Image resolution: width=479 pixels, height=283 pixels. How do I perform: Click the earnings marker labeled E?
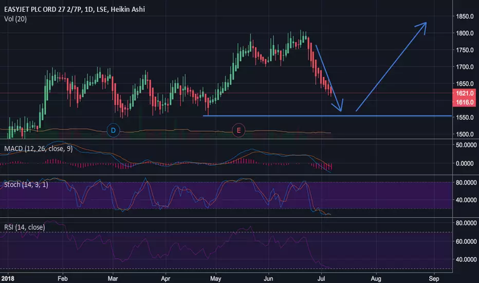(238, 131)
